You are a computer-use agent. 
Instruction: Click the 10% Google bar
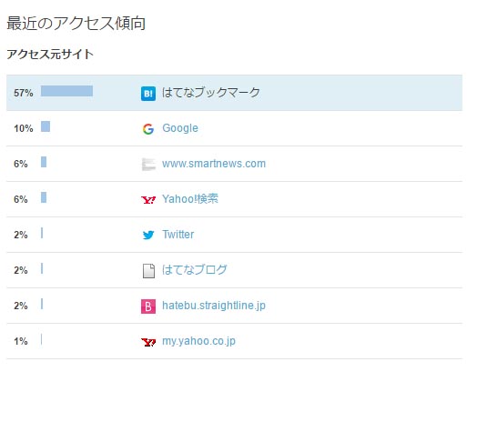tap(46, 126)
